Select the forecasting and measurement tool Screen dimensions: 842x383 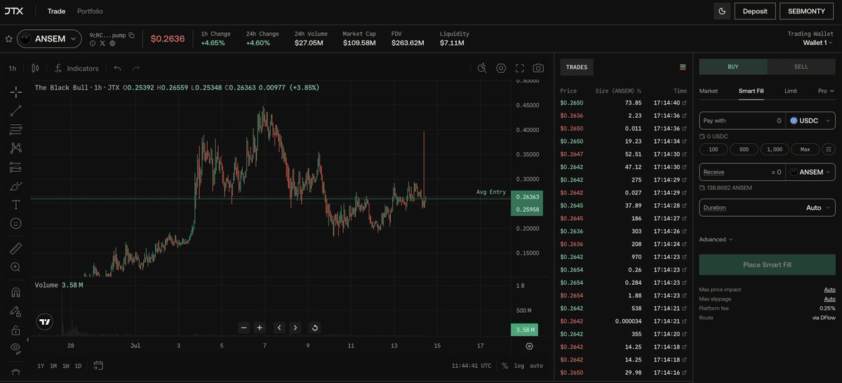point(15,167)
